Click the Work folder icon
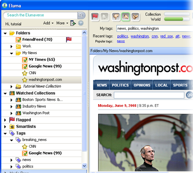This screenshot has height=173, width=193. 18,46
